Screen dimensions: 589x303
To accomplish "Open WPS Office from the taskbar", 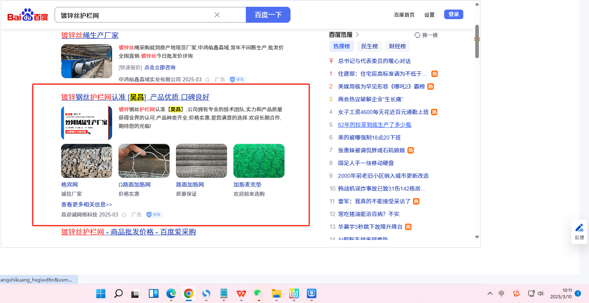I will coord(241,294).
